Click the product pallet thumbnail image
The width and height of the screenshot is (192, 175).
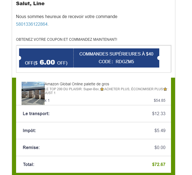[33, 93]
